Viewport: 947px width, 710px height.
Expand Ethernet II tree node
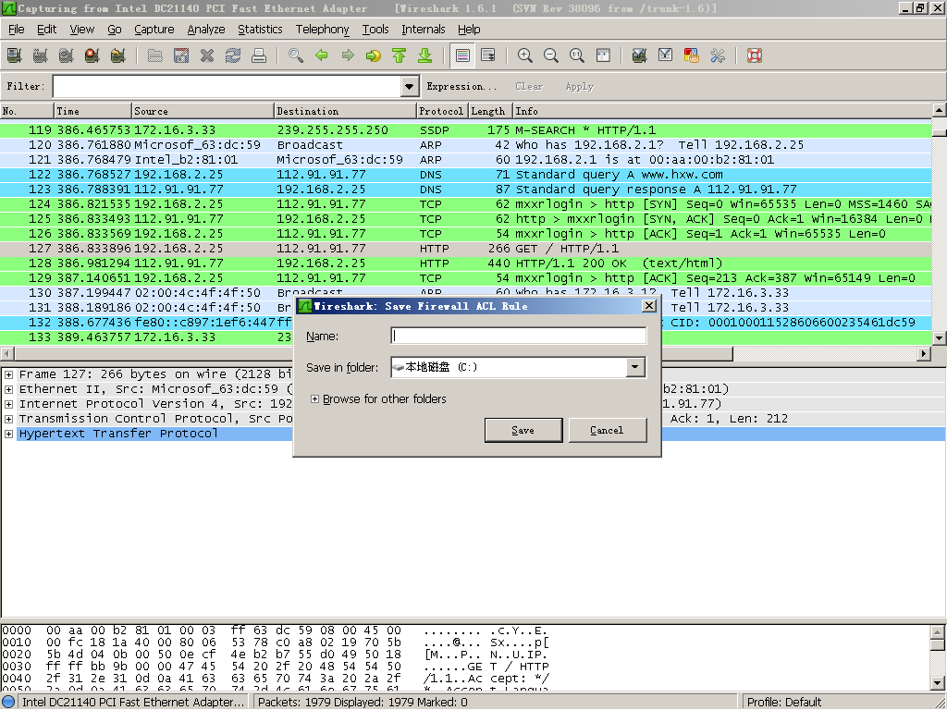point(8,389)
